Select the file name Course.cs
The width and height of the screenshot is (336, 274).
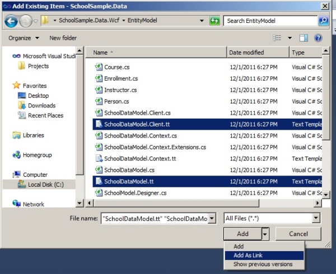[117, 67]
